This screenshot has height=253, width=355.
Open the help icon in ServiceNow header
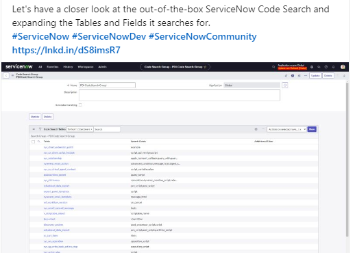(326, 67)
